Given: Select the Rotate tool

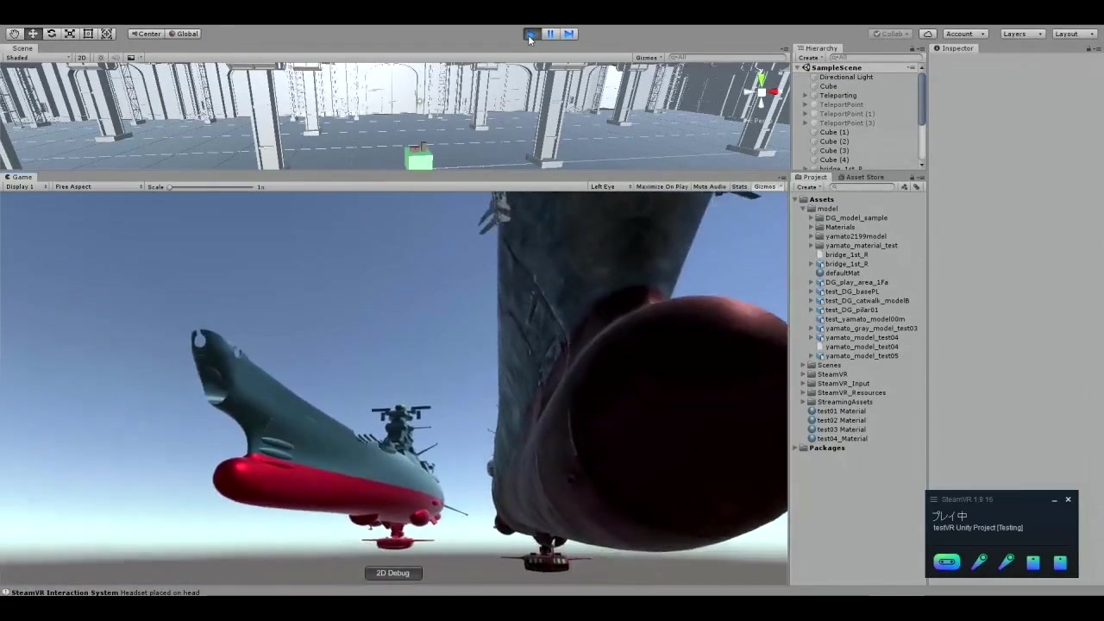Looking at the screenshot, I should tap(51, 34).
